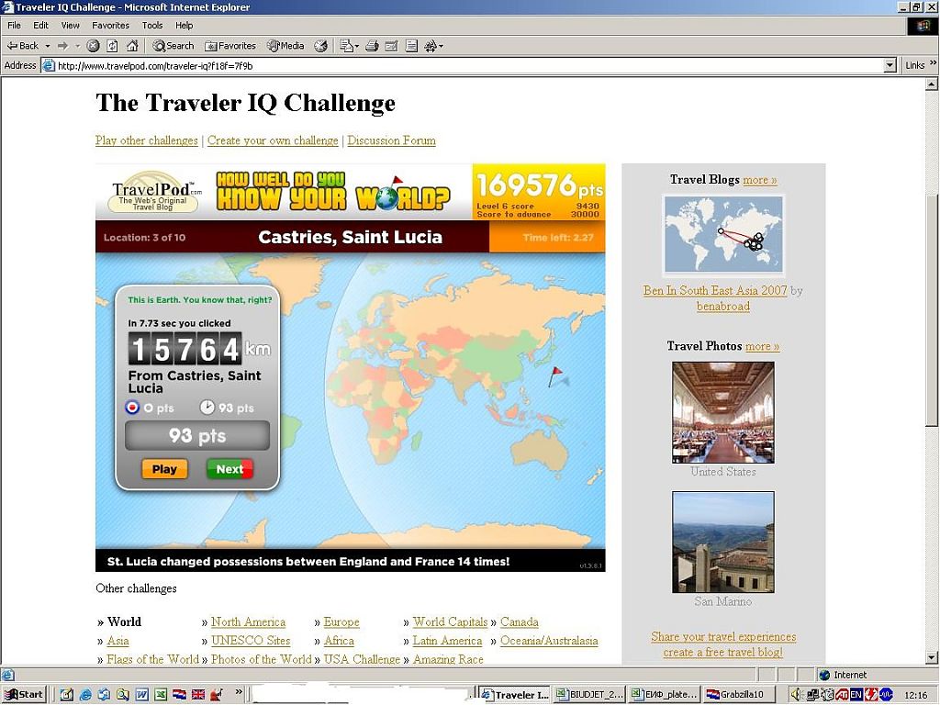Open the UNESCO Sites challenge link
This screenshot has height=705, width=940.
[x=251, y=641]
